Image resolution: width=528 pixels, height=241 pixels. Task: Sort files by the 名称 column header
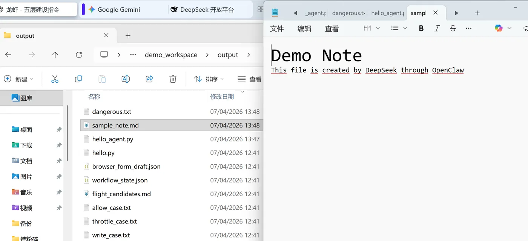coord(94,97)
